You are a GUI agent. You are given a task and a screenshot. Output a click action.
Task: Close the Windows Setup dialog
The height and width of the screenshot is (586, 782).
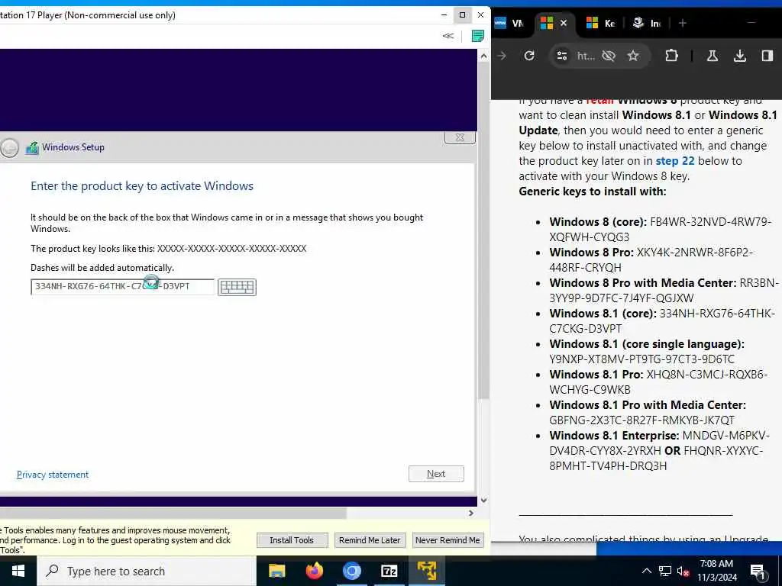click(x=460, y=137)
